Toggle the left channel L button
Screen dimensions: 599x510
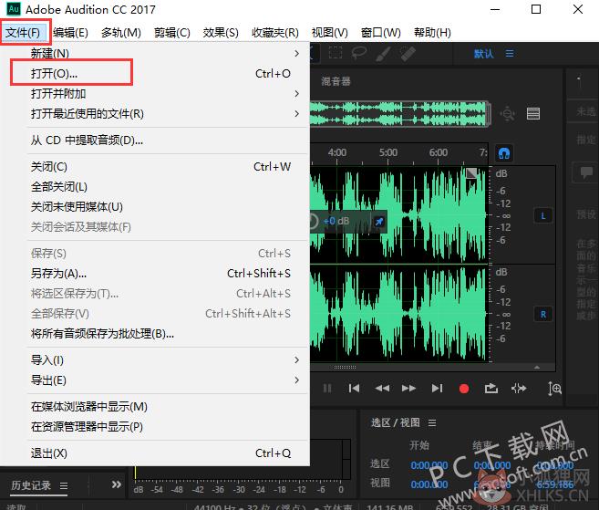542,216
